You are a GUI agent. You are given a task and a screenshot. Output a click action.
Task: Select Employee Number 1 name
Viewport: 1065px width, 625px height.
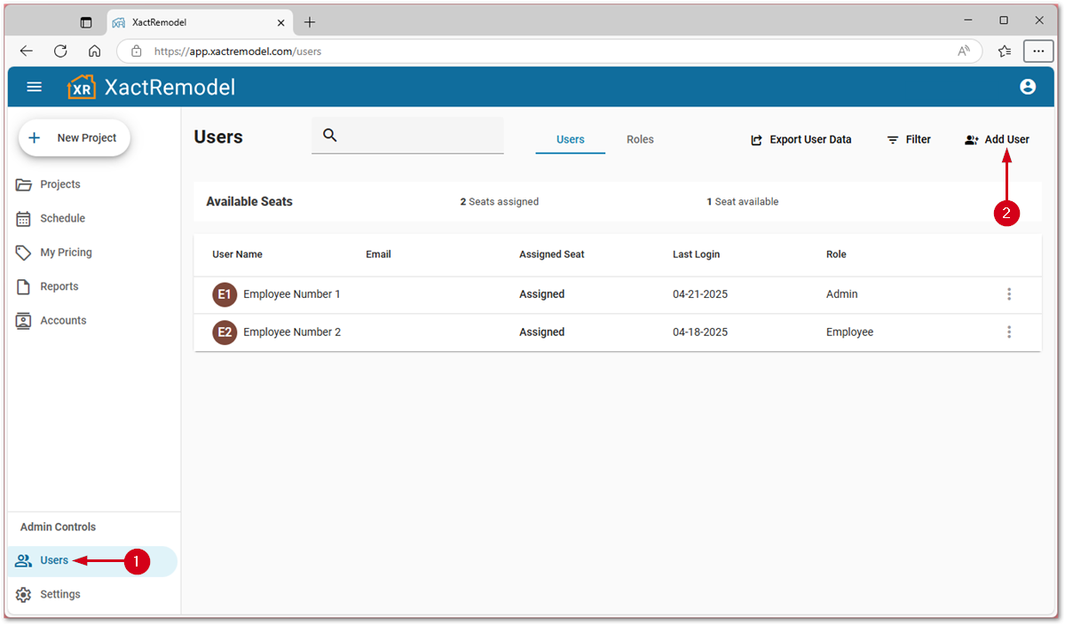292,294
